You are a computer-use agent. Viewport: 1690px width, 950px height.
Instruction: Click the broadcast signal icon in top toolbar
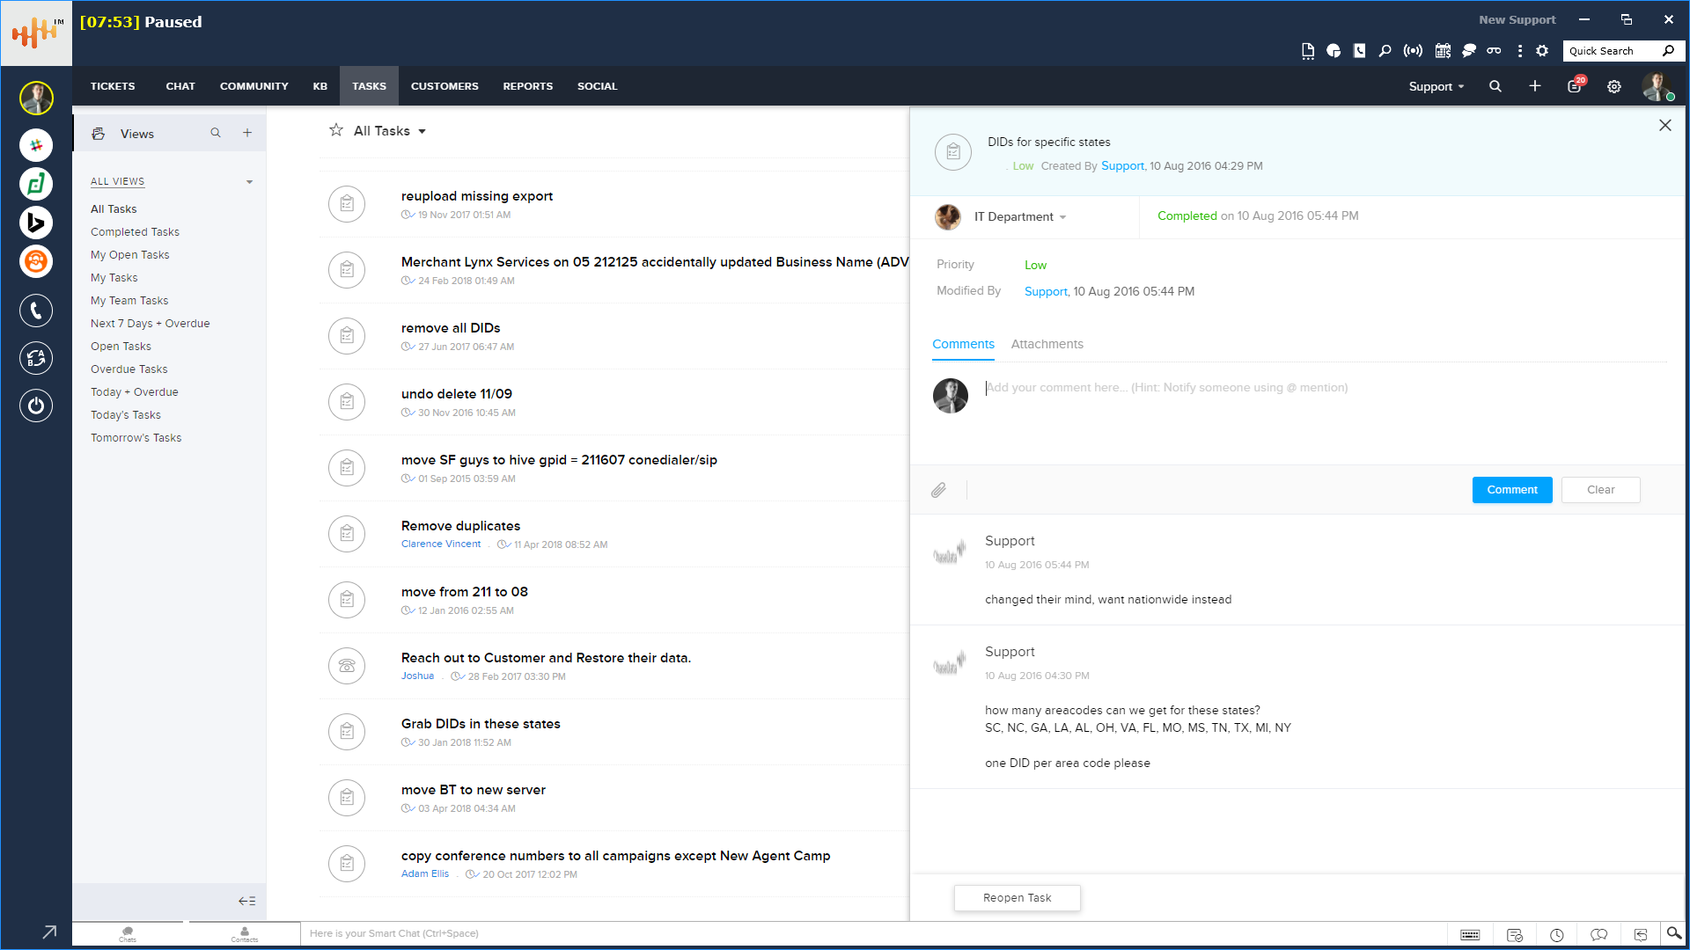(1413, 51)
